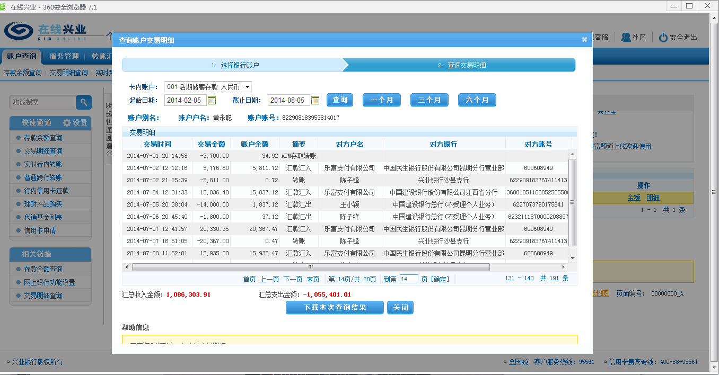Select the Account Query tab
719x375 pixels.
[x=22, y=56]
